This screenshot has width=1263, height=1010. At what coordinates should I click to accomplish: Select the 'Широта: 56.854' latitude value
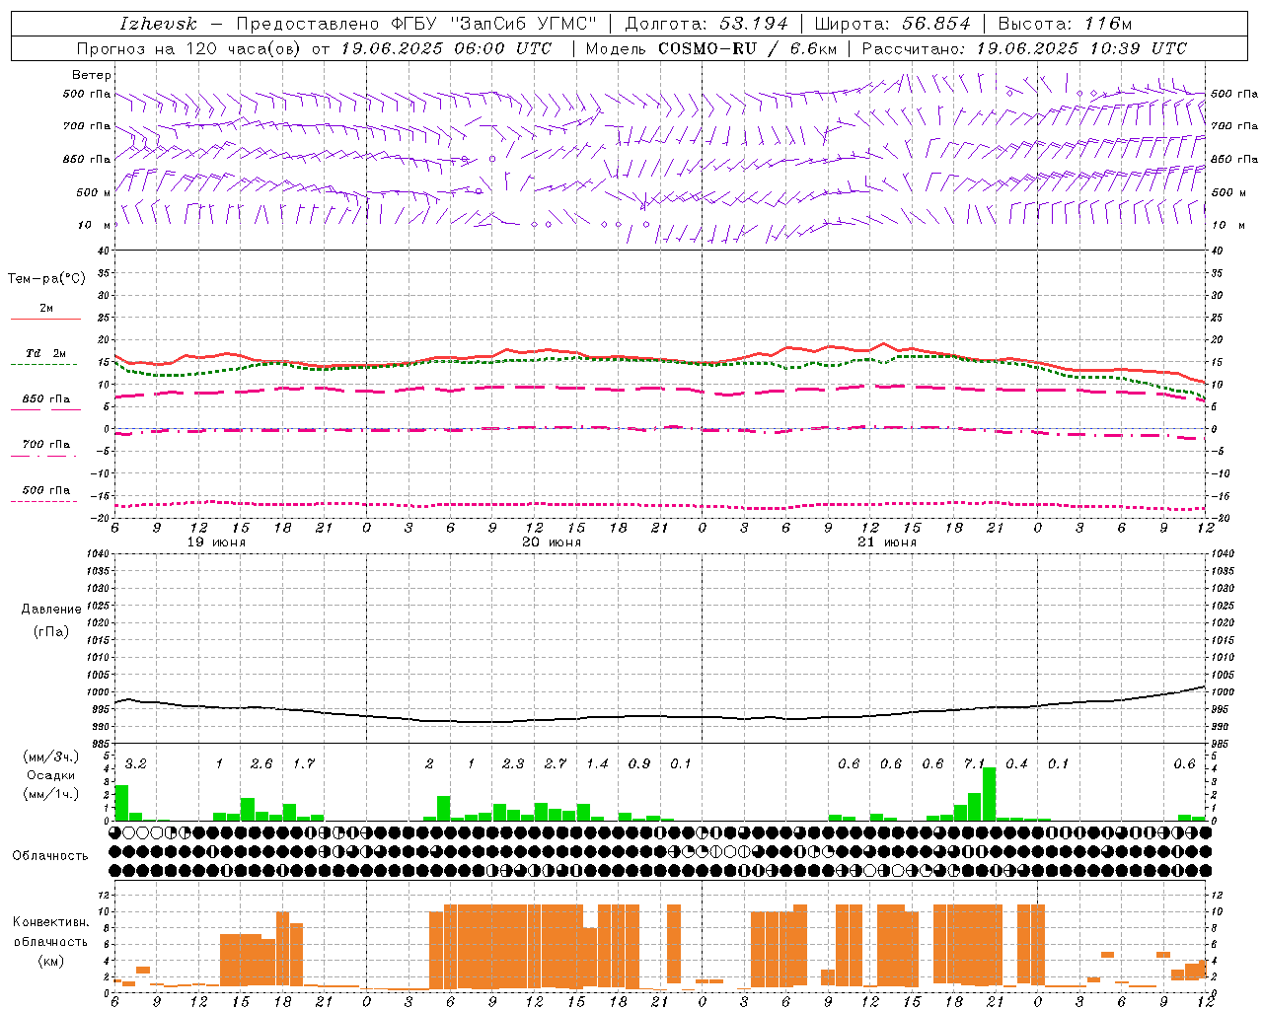[892, 24]
